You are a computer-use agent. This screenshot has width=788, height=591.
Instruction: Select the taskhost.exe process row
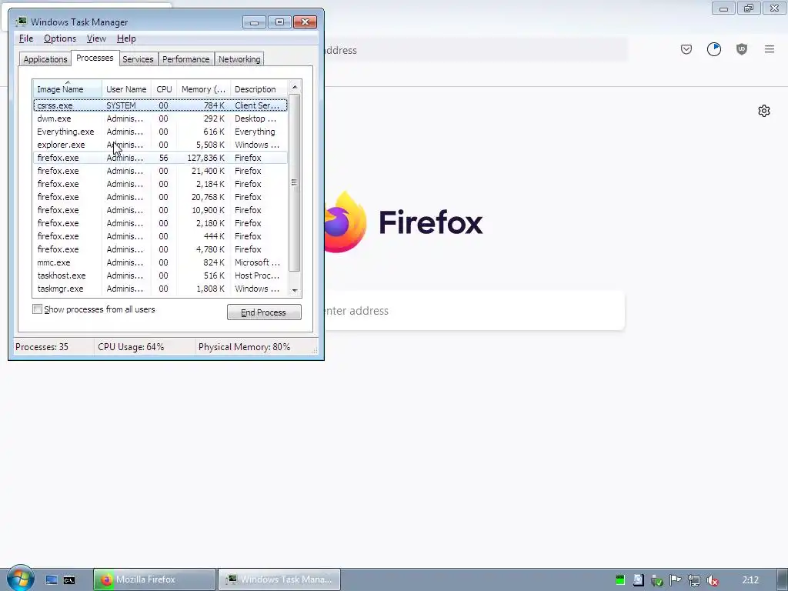160,275
